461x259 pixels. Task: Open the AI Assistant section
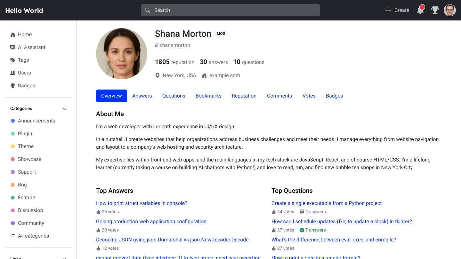coord(13,47)
